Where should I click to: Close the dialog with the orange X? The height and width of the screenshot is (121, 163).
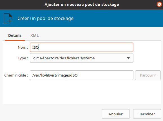[159, 5]
